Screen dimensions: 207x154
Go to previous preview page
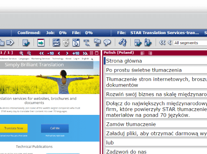coord(59,53)
